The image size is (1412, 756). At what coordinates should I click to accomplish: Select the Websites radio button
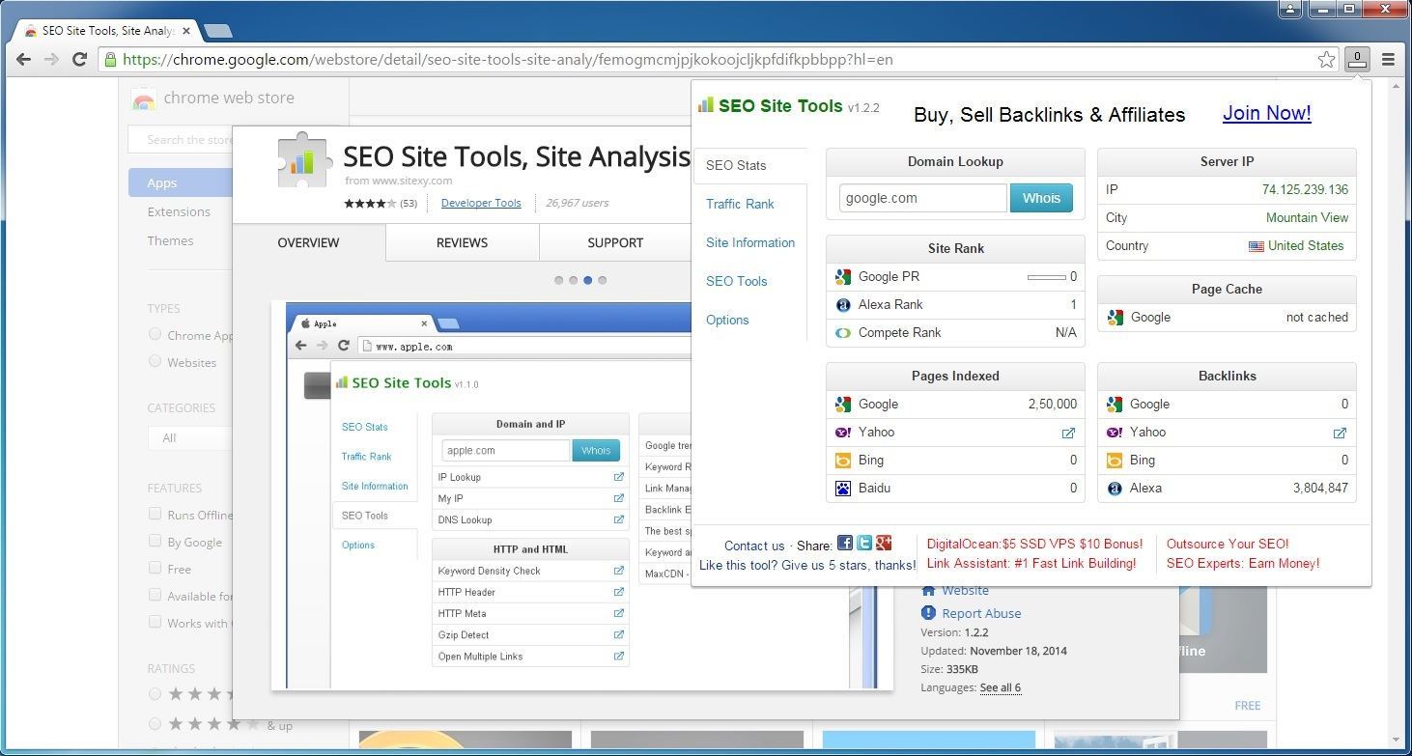coord(155,361)
